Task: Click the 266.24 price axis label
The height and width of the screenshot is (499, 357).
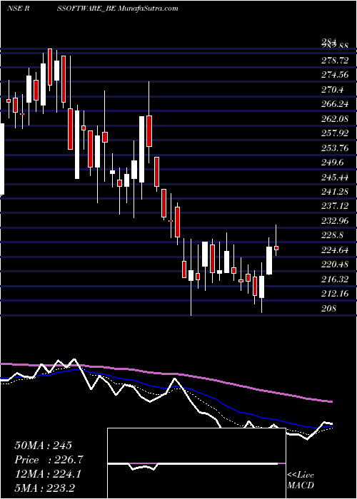Action: point(335,104)
